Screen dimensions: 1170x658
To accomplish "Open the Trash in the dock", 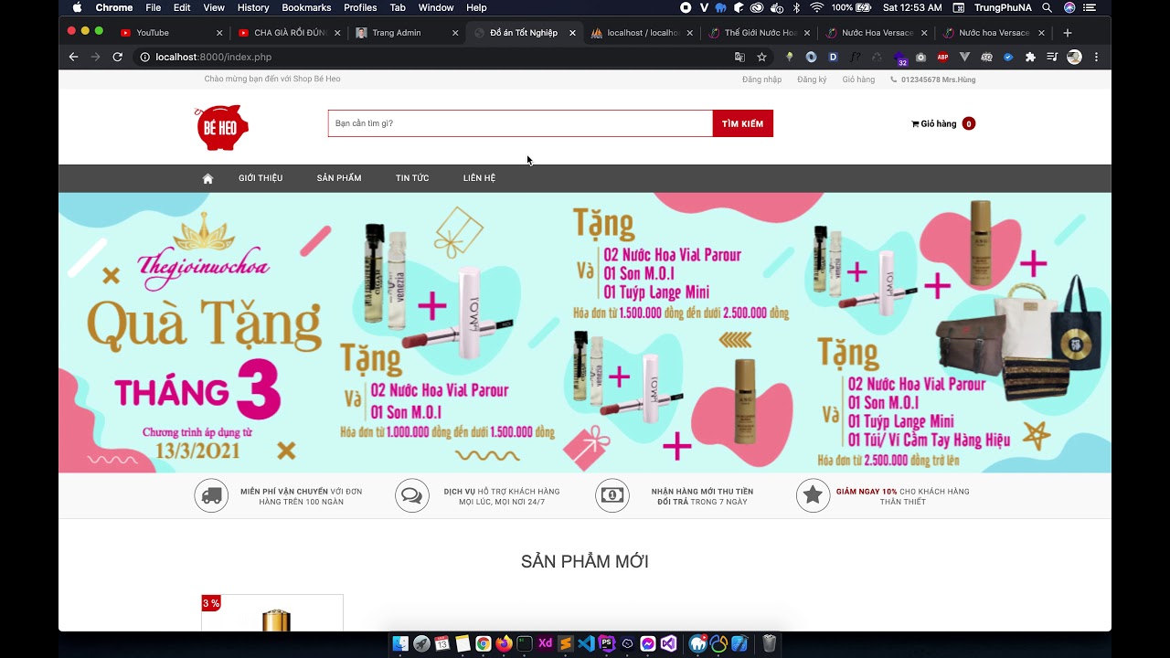I will tap(770, 643).
